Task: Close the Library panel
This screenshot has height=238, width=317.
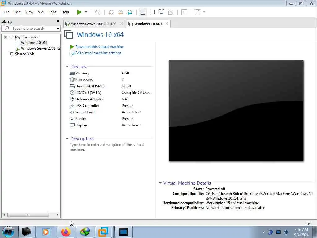Action: [58, 21]
